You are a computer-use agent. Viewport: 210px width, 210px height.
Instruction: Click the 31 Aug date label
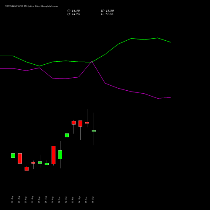52,200
